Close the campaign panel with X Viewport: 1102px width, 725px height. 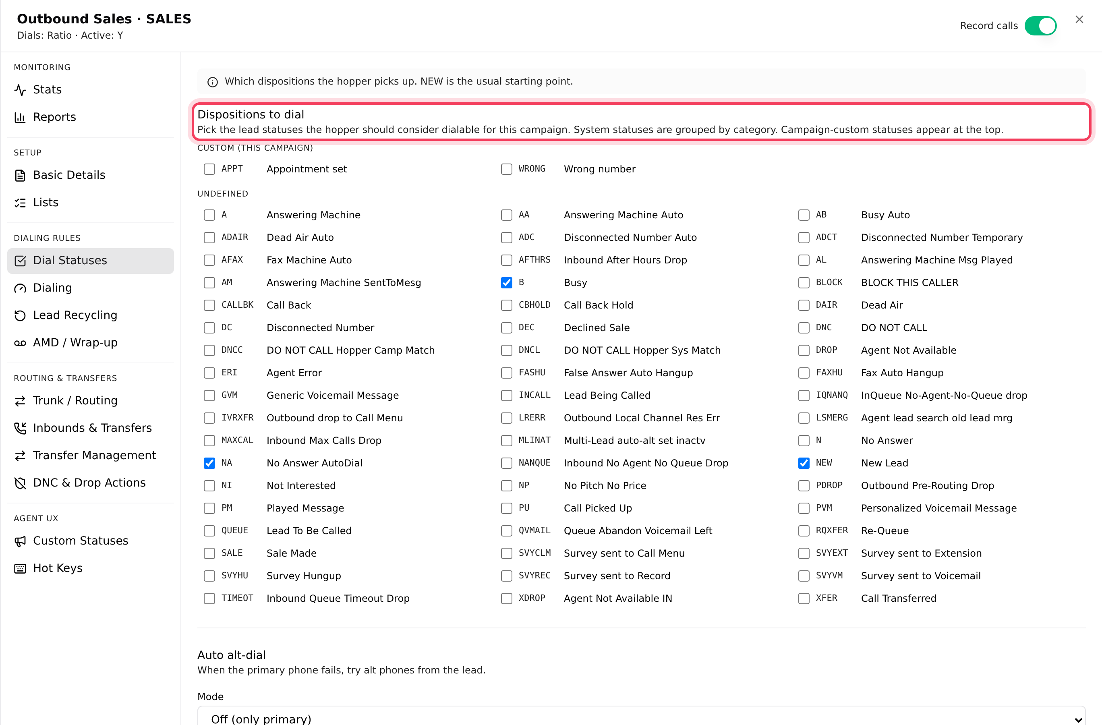click(1079, 19)
